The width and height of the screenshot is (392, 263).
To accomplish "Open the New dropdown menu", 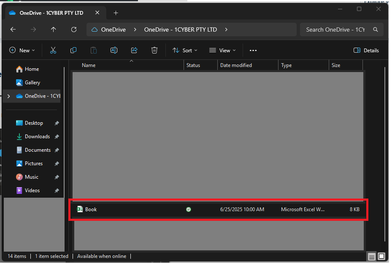I will (x=22, y=51).
